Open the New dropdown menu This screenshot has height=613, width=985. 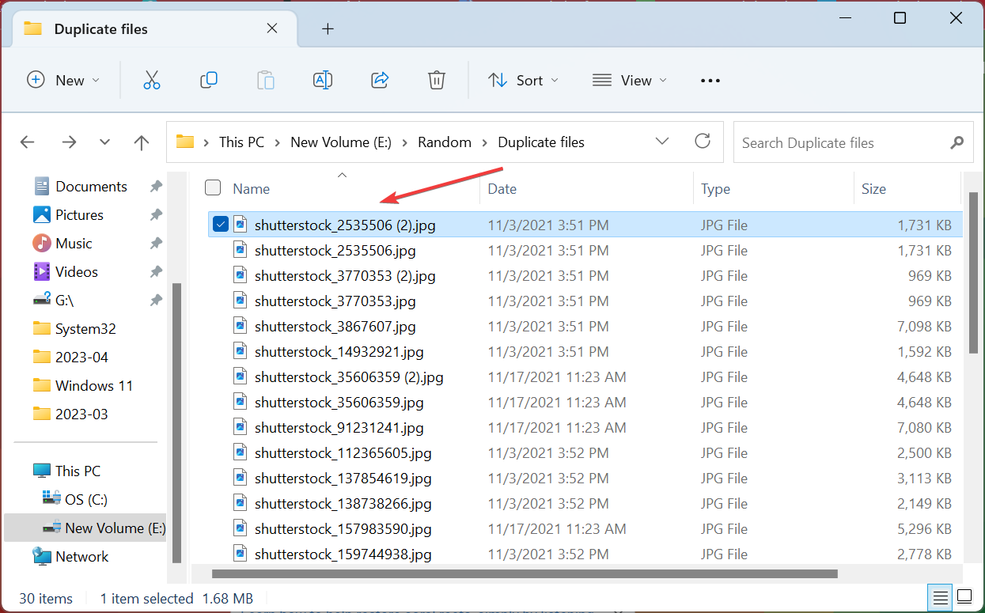tap(64, 80)
